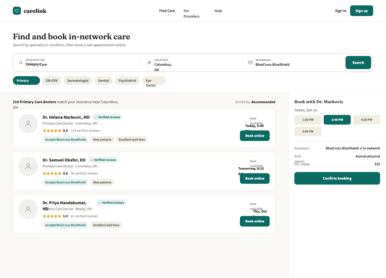Viewport: 386px width, 278px height.
Task: Select the Eye Doctor filter chip
Action: (154, 80)
